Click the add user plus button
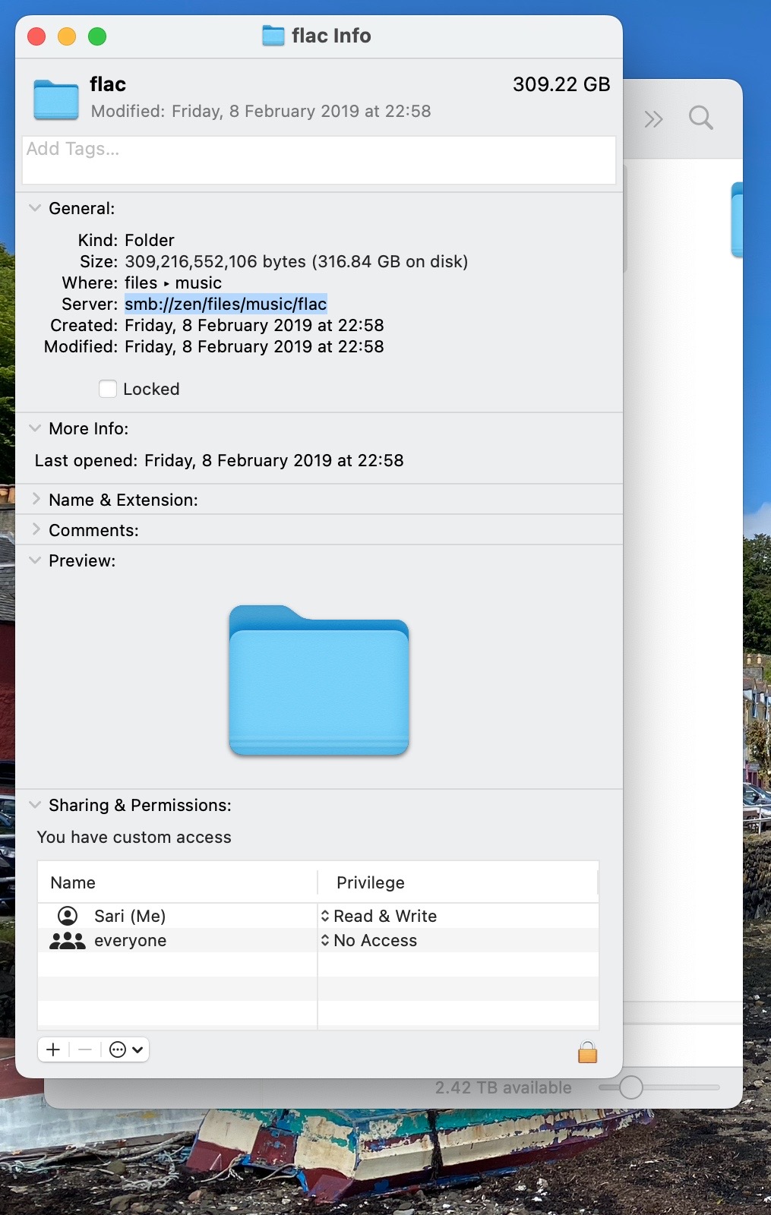 (53, 1049)
